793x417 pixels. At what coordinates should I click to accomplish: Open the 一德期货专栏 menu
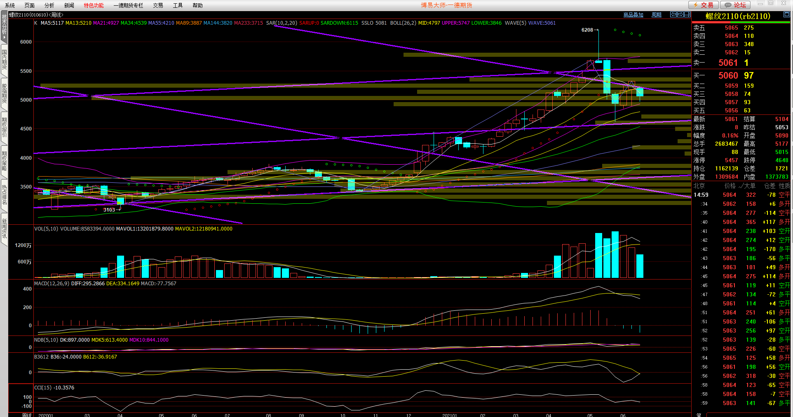pos(128,5)
